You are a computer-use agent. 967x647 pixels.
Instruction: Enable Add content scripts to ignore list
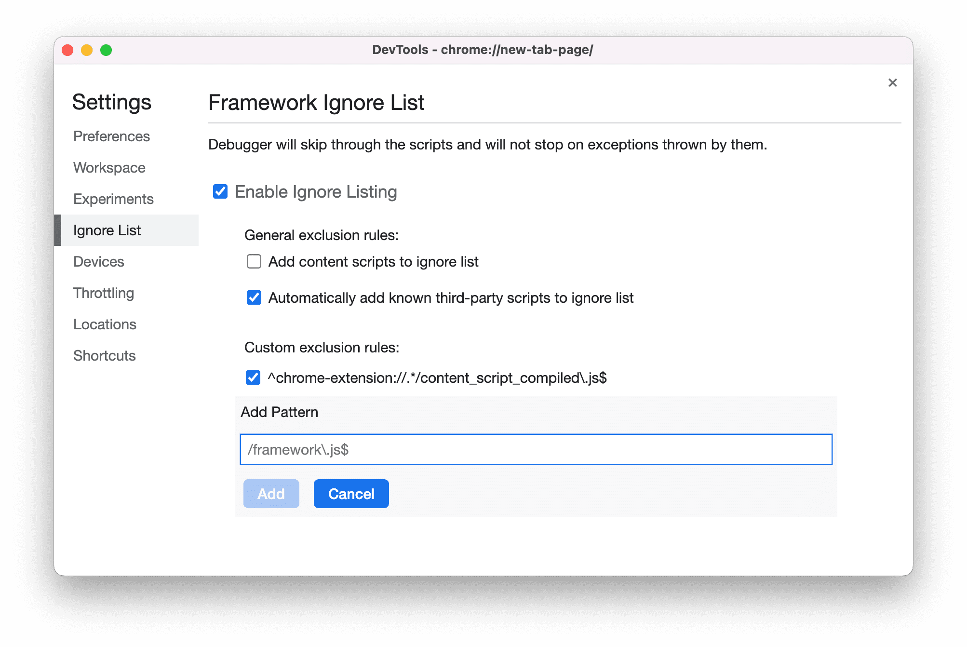click(253, 262)
